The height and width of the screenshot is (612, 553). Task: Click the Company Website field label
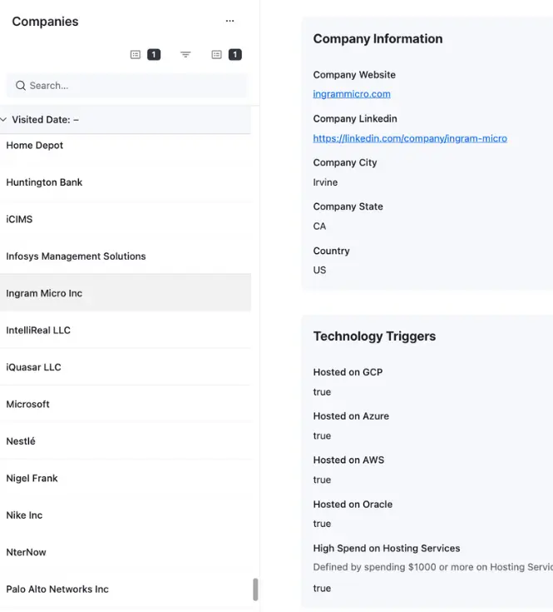[354, 75]
